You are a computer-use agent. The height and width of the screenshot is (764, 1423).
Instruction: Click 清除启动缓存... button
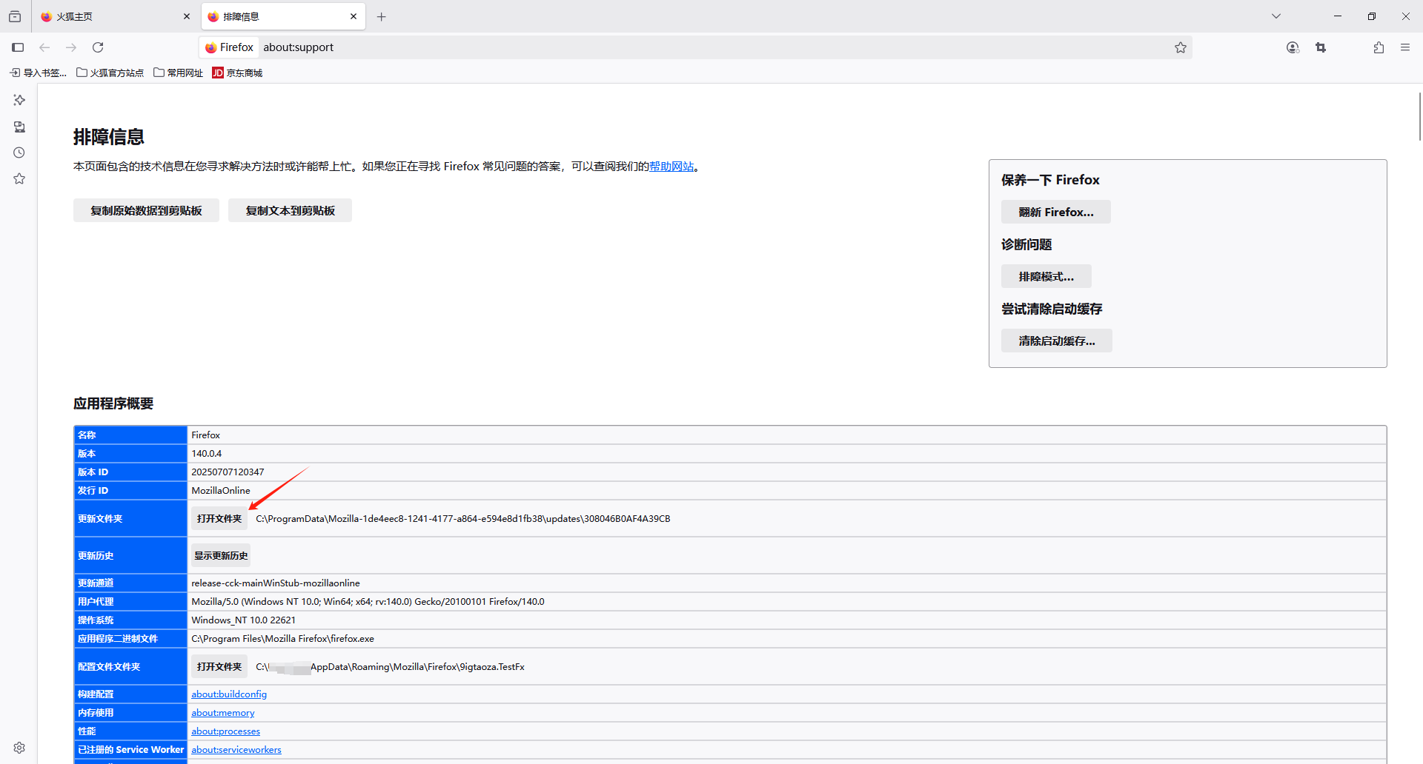tap(1057, 341)
